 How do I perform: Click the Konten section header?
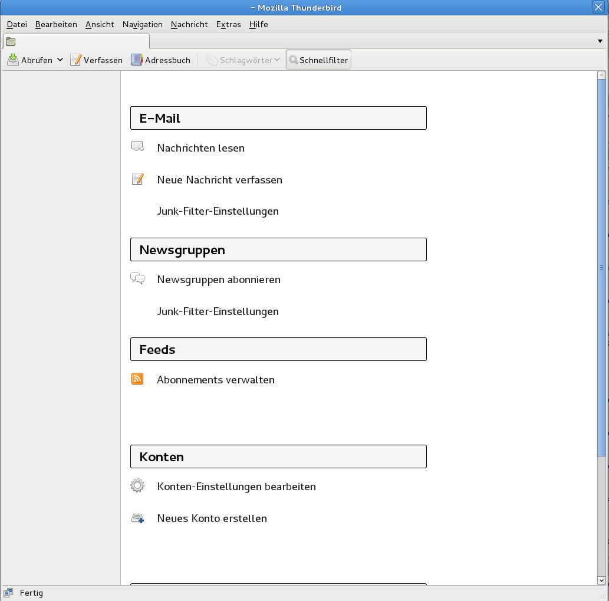pos(278,457)
